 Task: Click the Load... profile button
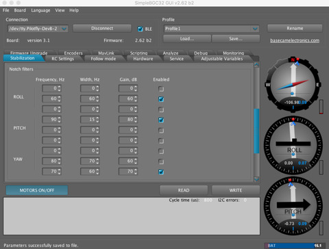(187, 39)
